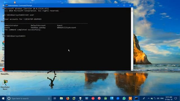This screenshot has height=101, width=180.
Task: Open the dark blue square taskbar icon after fox
Action: coord(87,98)
